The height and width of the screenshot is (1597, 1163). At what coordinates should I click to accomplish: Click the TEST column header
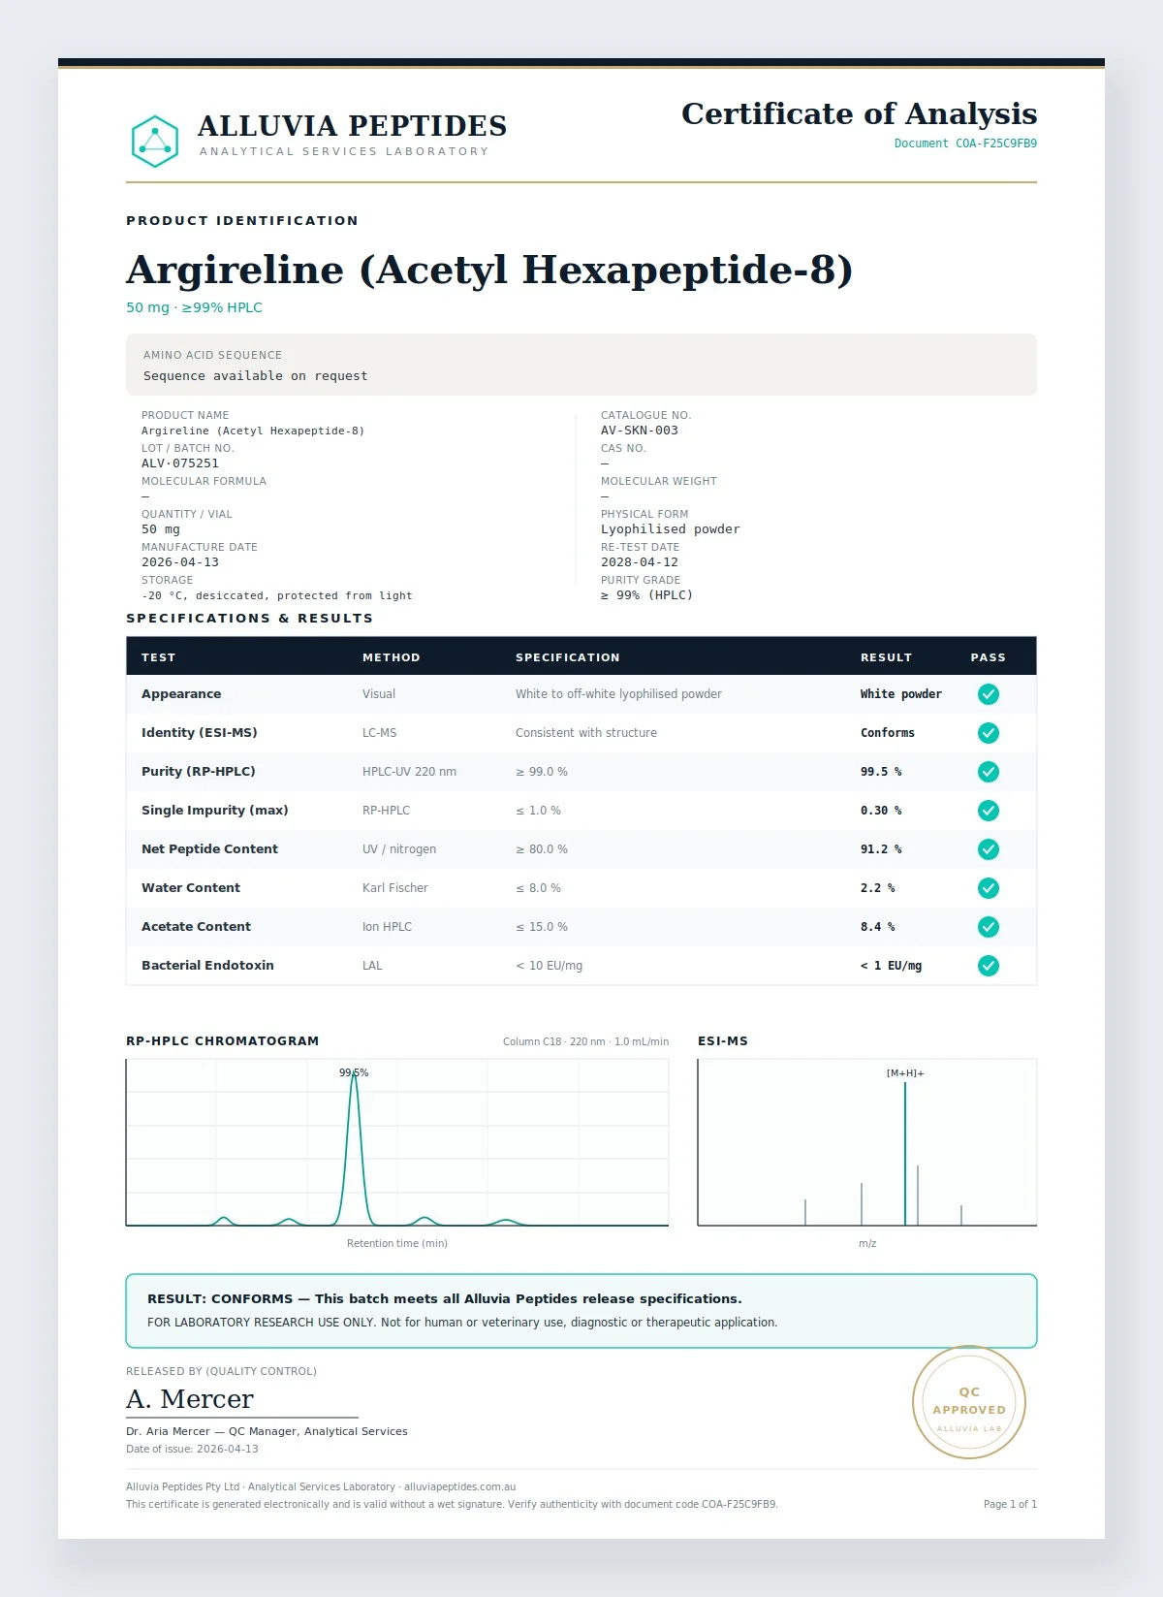(159, 657)
